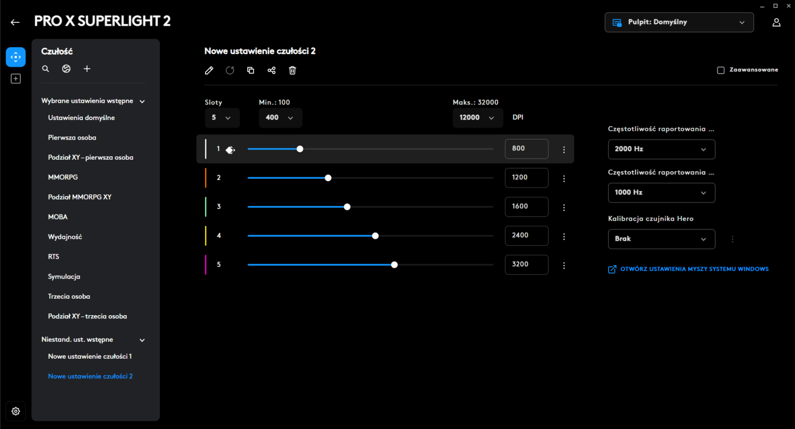The image size is (795, 429).
Task: Open three-dot menu for 1200 DPI slot
Action: coord(564,178)
